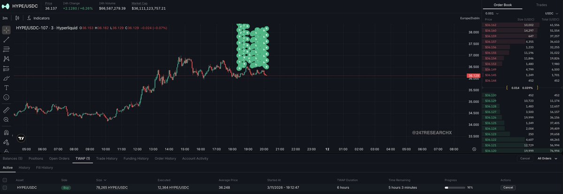This screenshot has width=563, height=194.
Task: Open the All Orders filter dropdown
Action: tap(547, 158)
